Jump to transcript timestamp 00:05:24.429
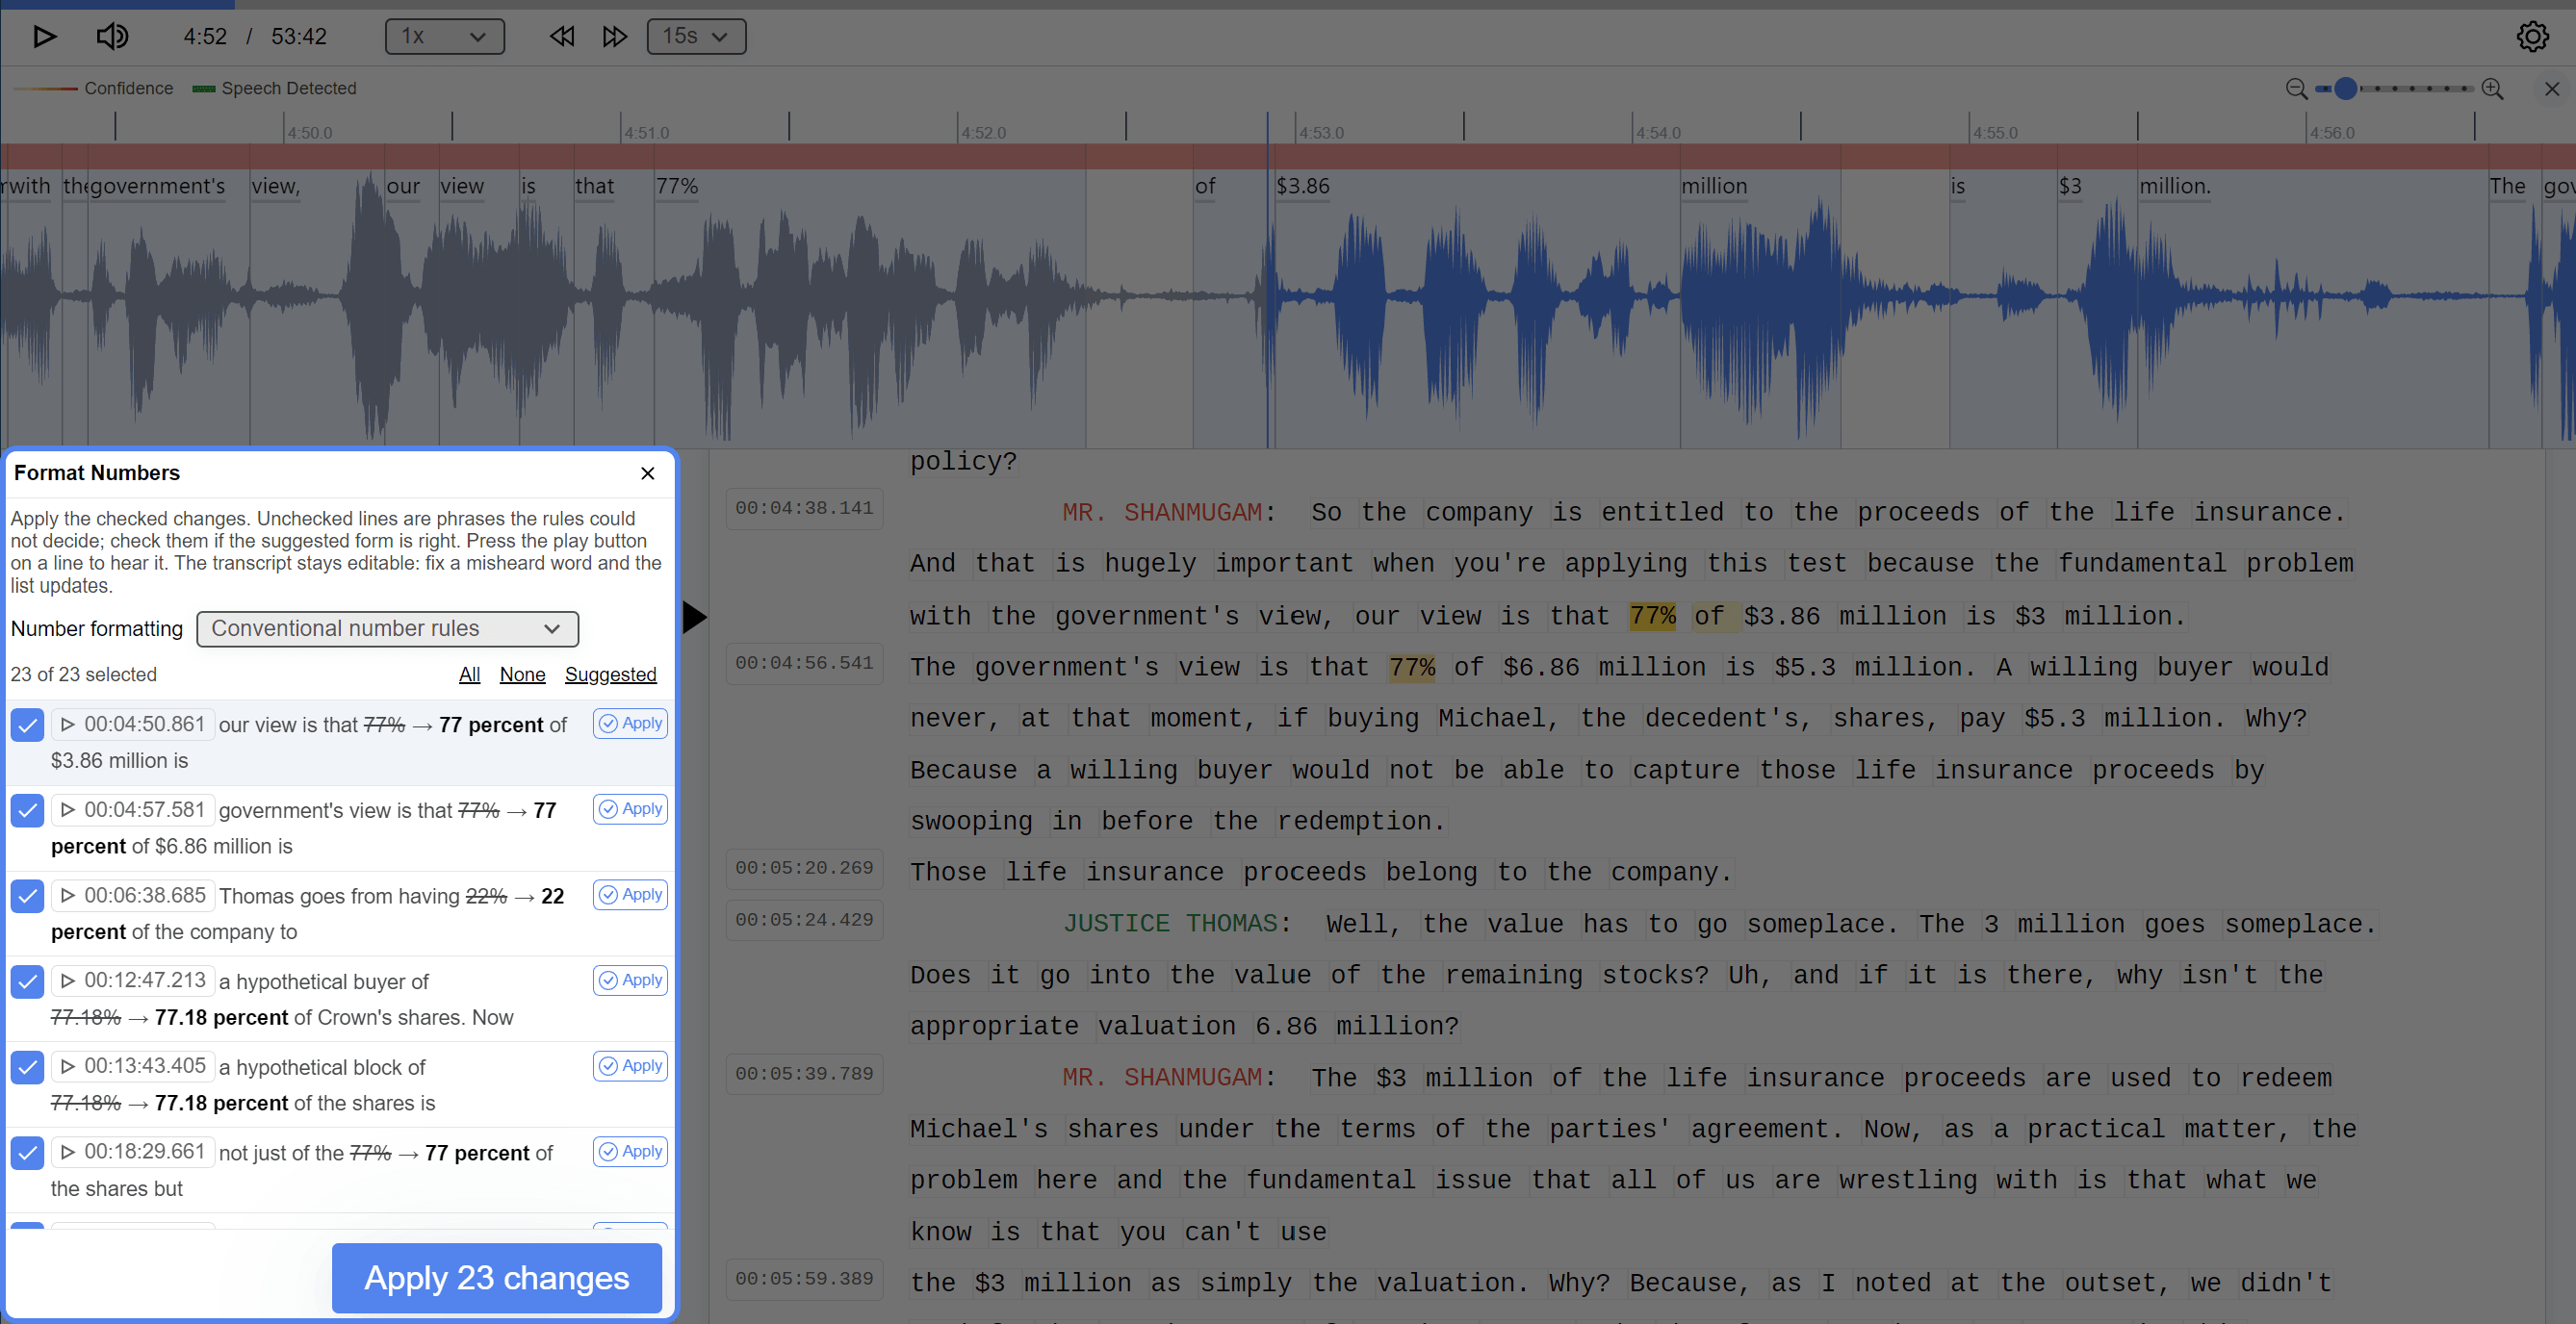 point(804,920)
